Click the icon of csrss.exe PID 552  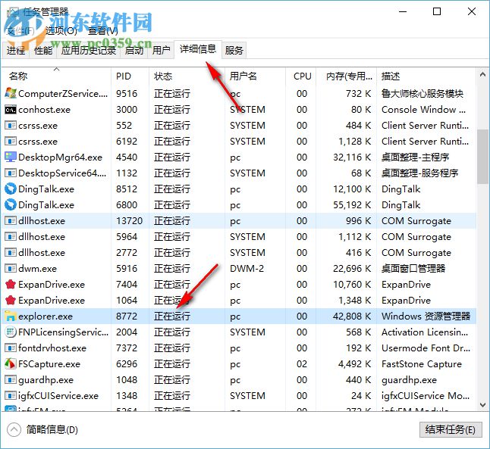11,126
